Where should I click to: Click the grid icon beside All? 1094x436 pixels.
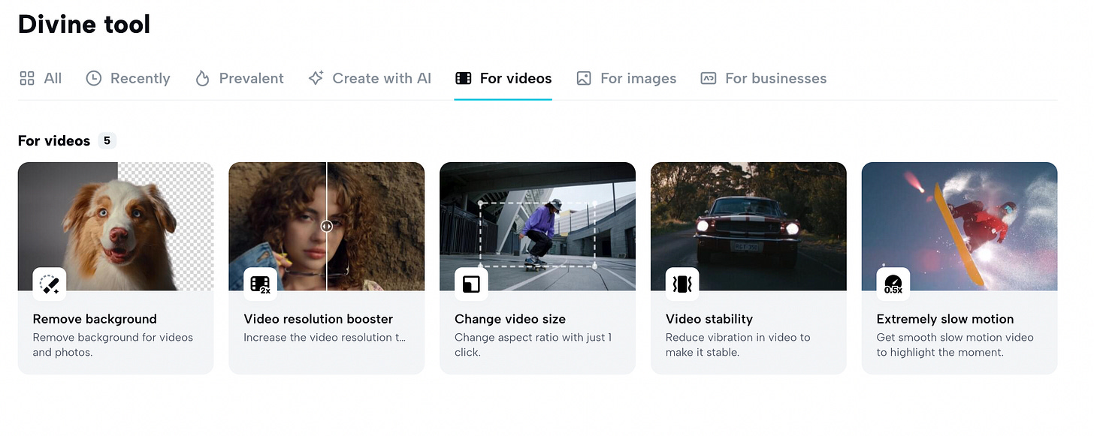(27, 78)
